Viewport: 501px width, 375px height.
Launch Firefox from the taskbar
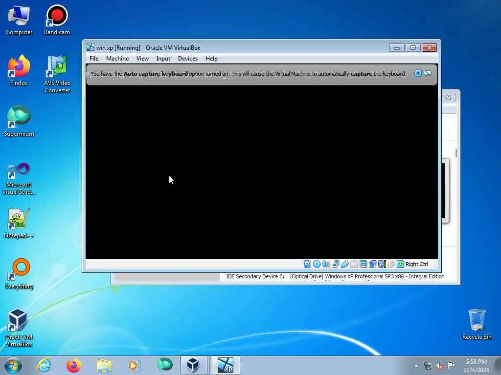tap(73, 365)
